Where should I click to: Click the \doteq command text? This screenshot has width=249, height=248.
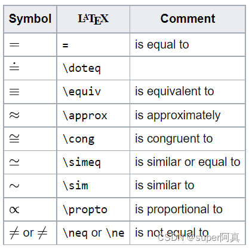[82, 68]
